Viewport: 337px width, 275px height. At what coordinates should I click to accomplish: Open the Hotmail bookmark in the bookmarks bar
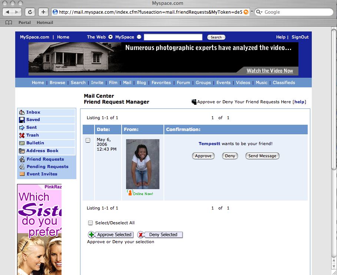[45, 23]
